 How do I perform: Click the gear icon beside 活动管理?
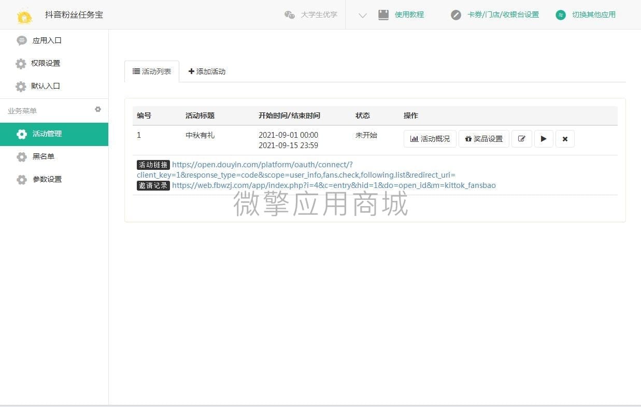(x=21, y=134)
